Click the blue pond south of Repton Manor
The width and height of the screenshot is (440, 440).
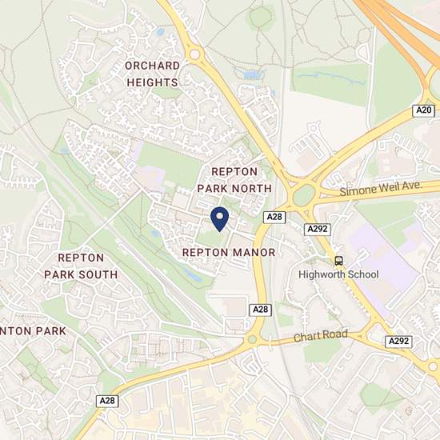coord(193,275)
